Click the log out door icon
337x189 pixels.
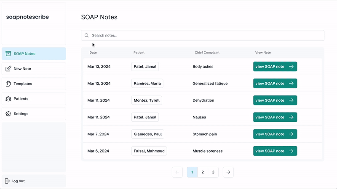point(7,181)
